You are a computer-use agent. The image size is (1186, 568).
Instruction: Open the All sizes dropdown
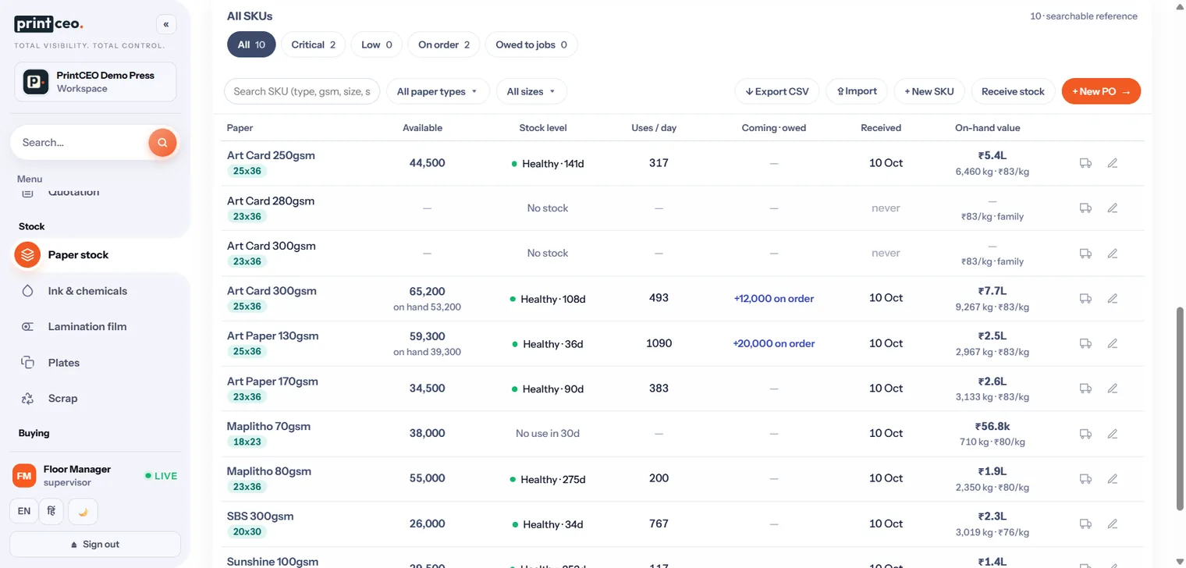coord(531,91)
